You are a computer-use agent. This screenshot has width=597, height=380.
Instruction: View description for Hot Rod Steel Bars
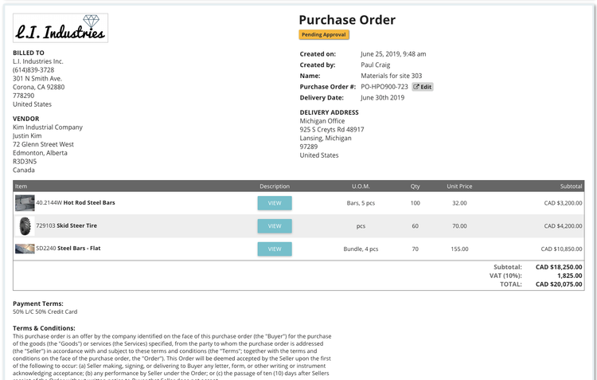[275, 203]
